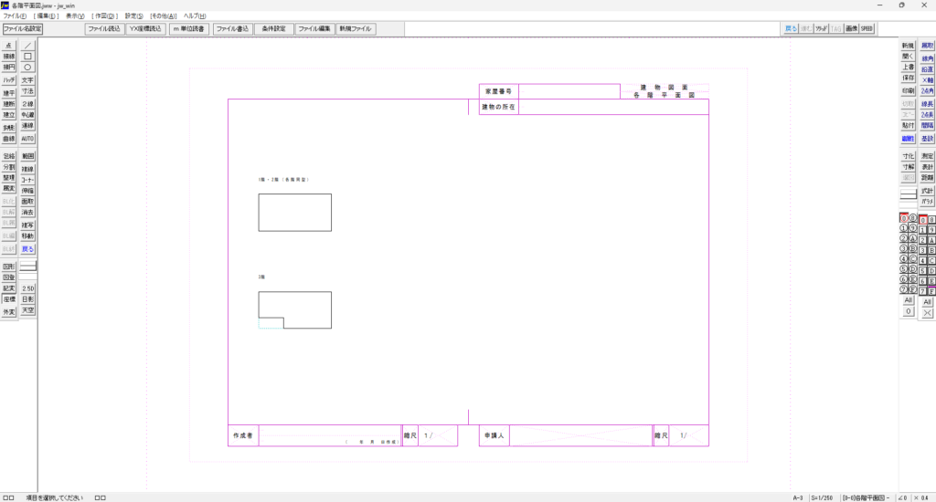936x502 pixels.
Task: Select the 複線 offset line tool
Action: pyautogui.click(x=27, y=169)
